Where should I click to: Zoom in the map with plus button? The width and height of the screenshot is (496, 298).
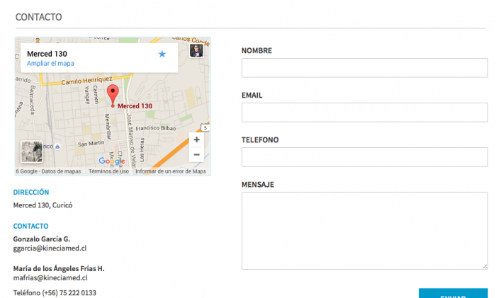[x=196, y=139]
